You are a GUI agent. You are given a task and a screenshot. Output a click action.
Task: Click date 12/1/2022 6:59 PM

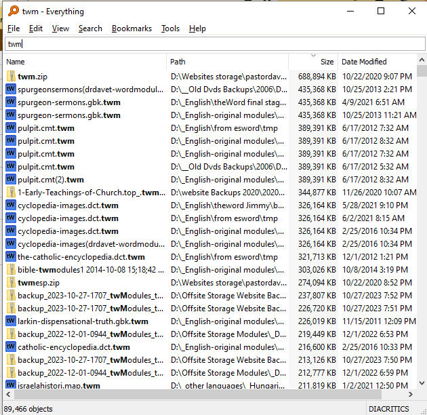pyautogui.click(x=375, y=373)
